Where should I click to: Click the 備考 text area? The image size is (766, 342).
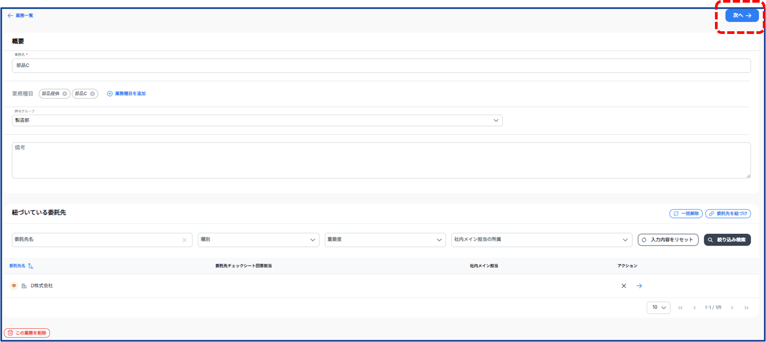coord(381,160)
